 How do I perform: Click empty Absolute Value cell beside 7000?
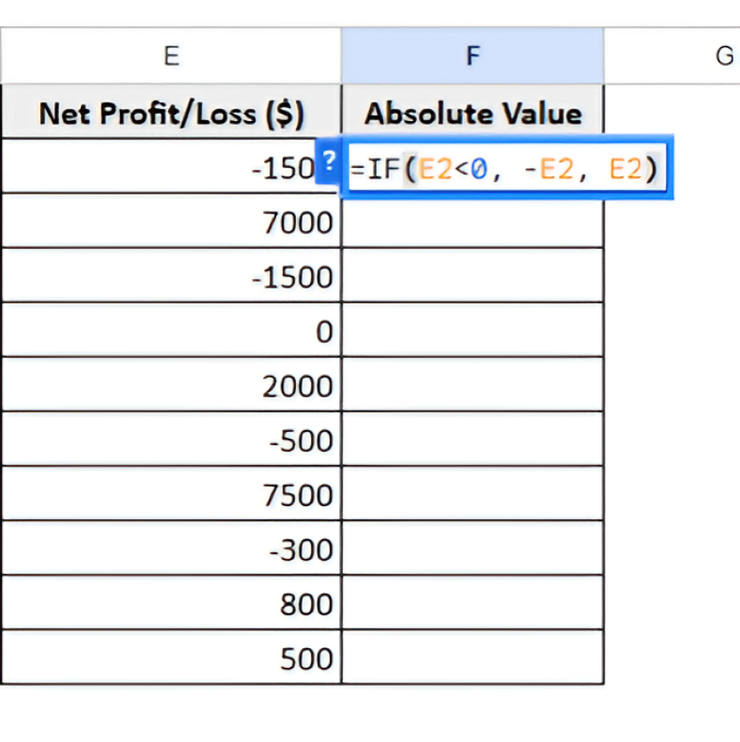[x=472, y=223]
